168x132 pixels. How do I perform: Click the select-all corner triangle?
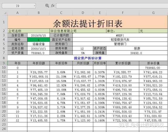click(5, 13)
